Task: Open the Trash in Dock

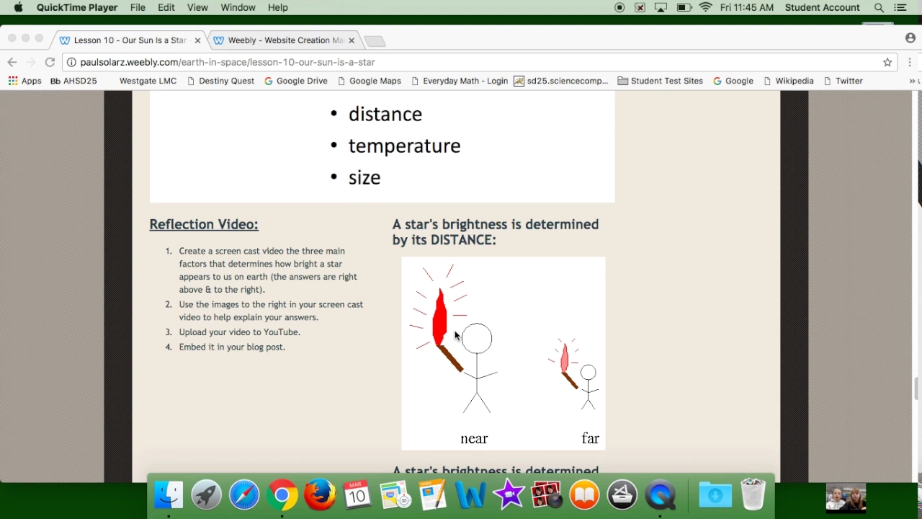Action: click(753, 495)
